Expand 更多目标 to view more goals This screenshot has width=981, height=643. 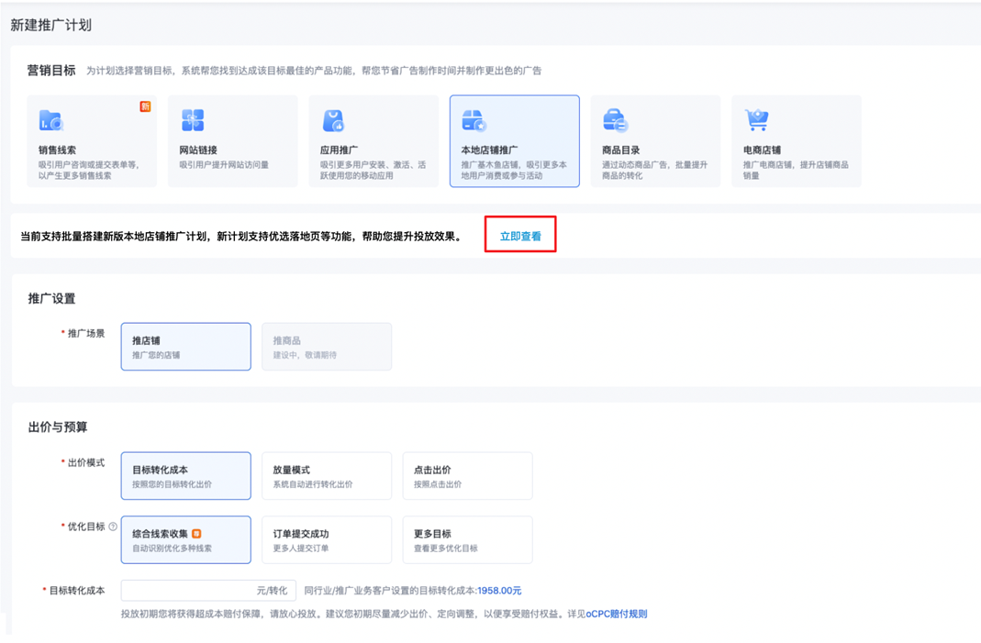tap(467, 540)
